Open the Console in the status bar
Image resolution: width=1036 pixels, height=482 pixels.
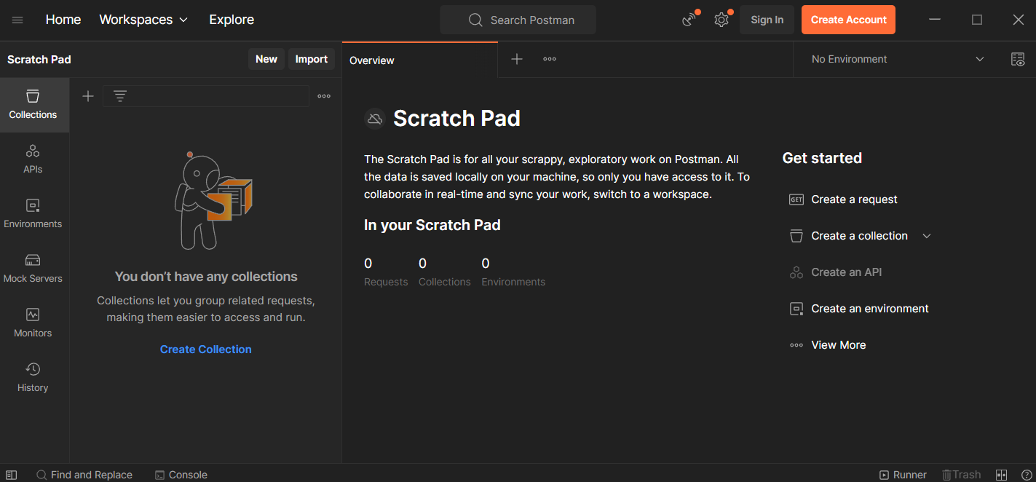click(x=181, y=475)
